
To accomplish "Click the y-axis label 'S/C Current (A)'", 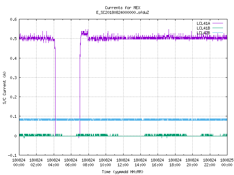I will tap(4, 88).
